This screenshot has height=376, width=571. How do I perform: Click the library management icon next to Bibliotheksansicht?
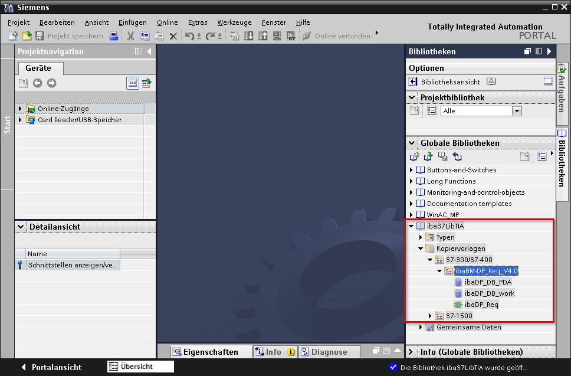click(x=491, y=81)
